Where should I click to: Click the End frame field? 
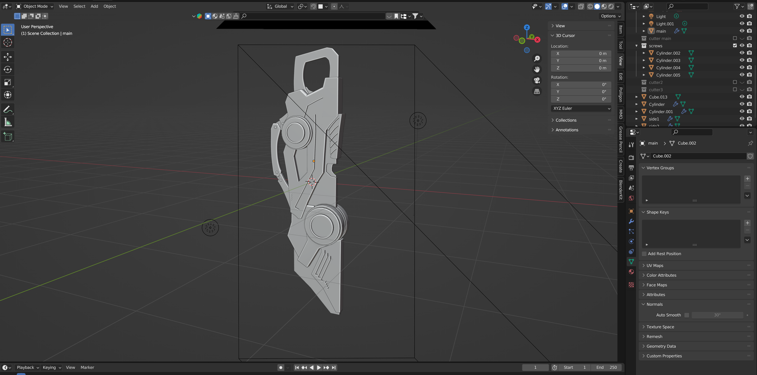(607, 367)
